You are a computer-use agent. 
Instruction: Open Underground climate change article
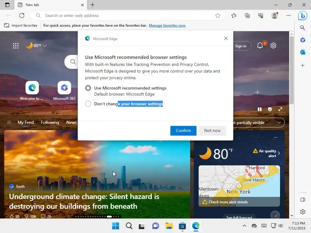point(84,201)
